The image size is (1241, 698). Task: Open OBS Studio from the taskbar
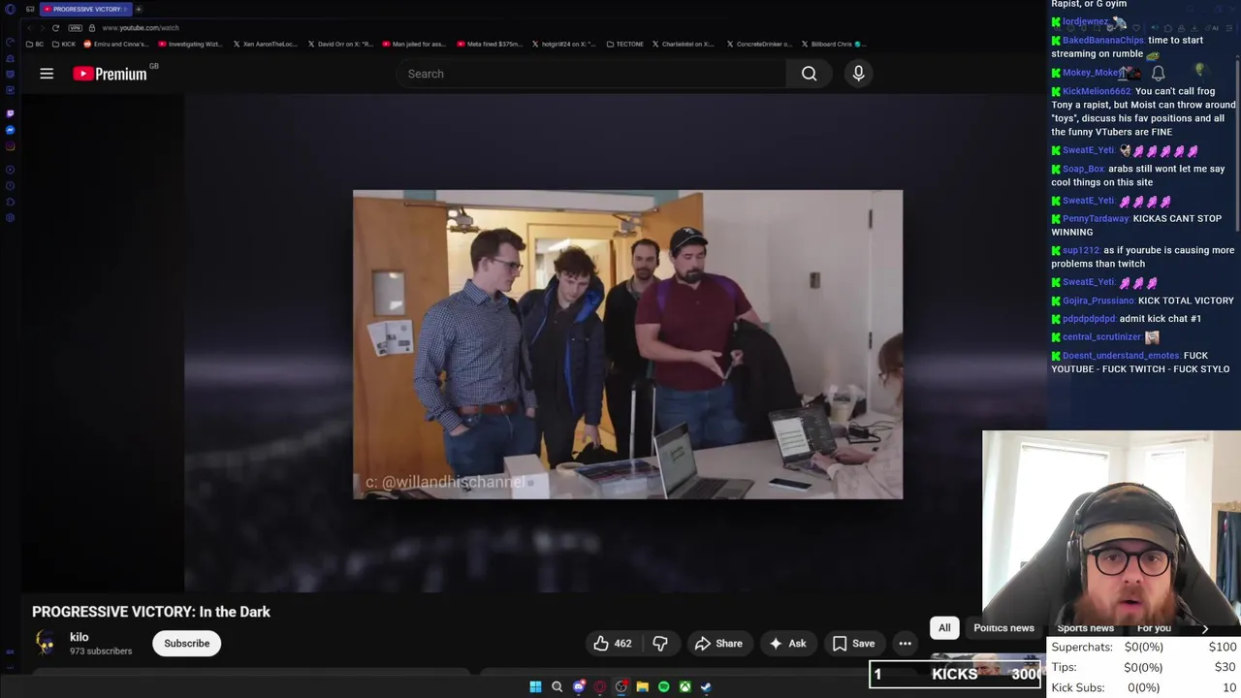[621, 686]
